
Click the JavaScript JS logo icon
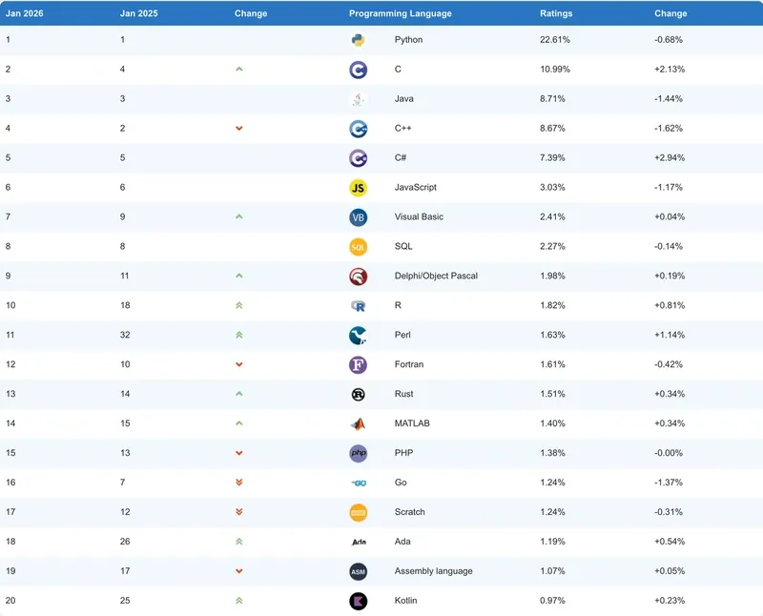click(x=358, y=188)
